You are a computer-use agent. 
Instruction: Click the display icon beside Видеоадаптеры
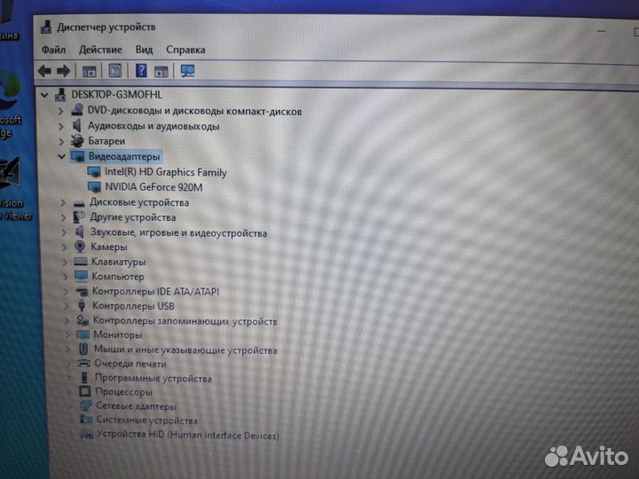click(x=78, y=156)
